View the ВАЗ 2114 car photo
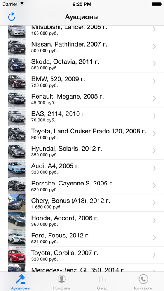Screen dimensions: 164x291 point(17,116)
